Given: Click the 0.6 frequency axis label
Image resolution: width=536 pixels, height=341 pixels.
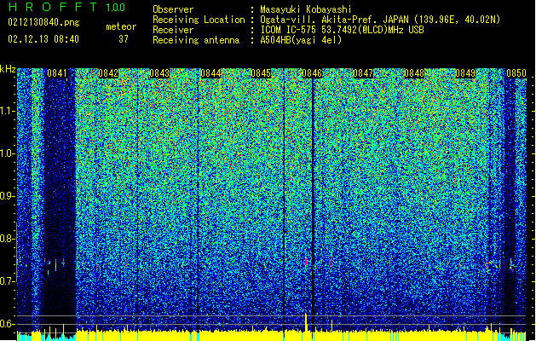Looking at the screenshot, I should click(6, 324).
